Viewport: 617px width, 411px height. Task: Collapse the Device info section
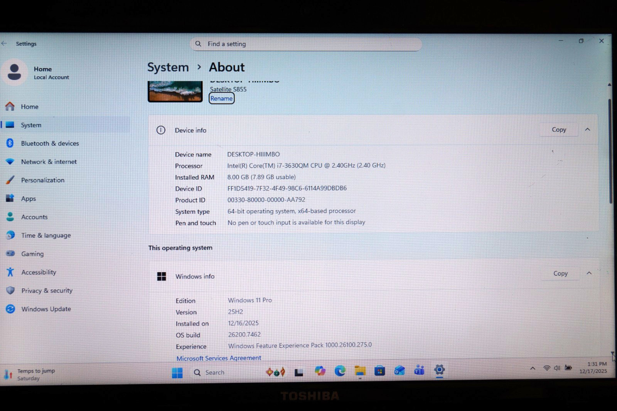click(588, 130)
